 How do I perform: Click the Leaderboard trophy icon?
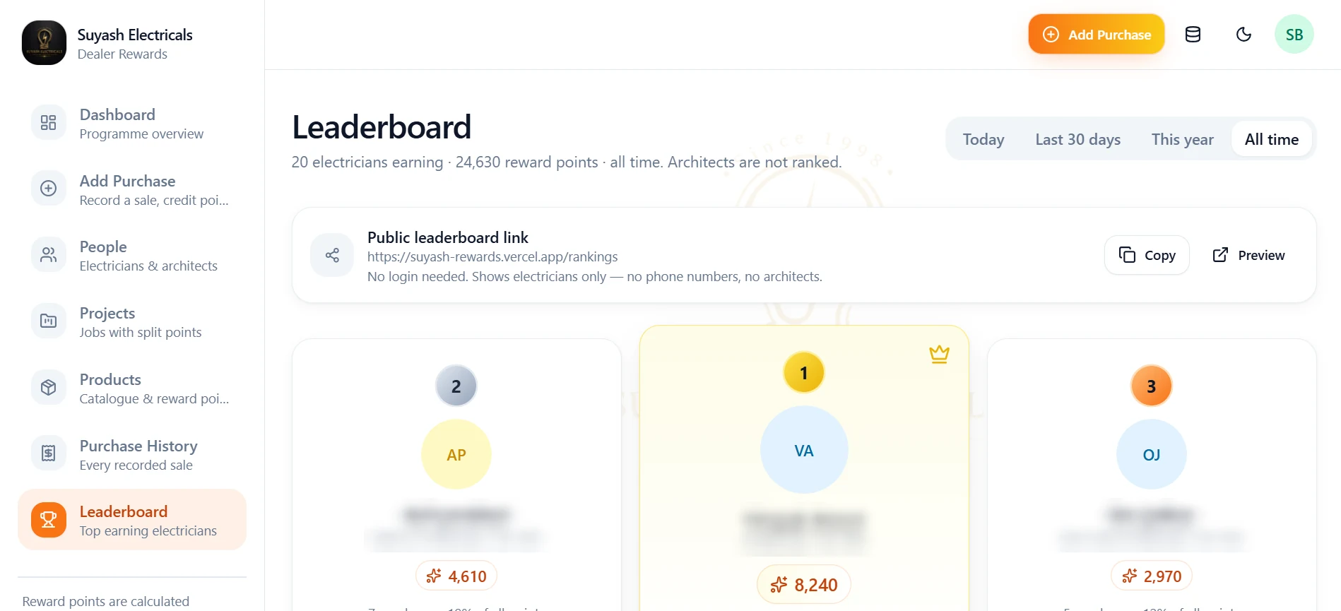tap(49, 520)
